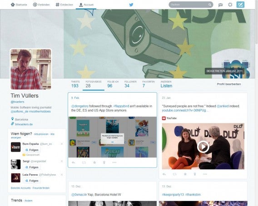Screen dimensions: 258x206
Task: Open the 9. Feb. tweet date
Action: (x=75, y=98)
